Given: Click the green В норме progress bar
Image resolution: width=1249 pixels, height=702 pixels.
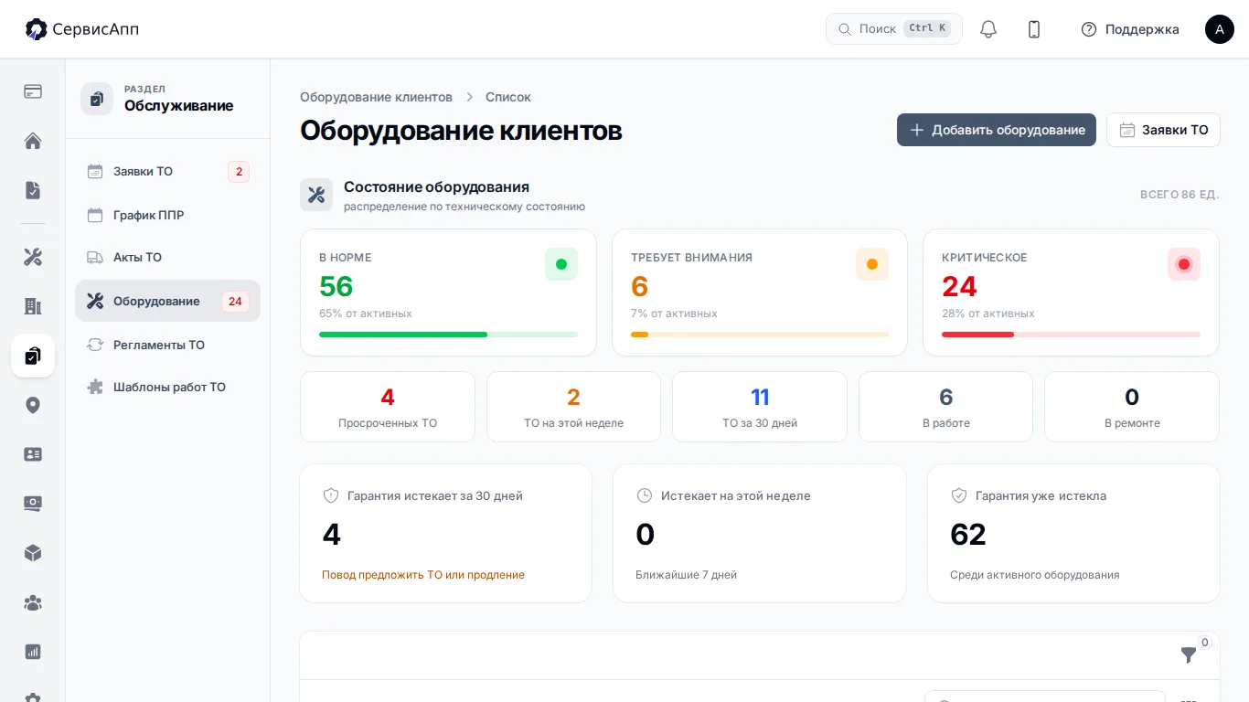Looking at the screenshot, I should 448,335.
